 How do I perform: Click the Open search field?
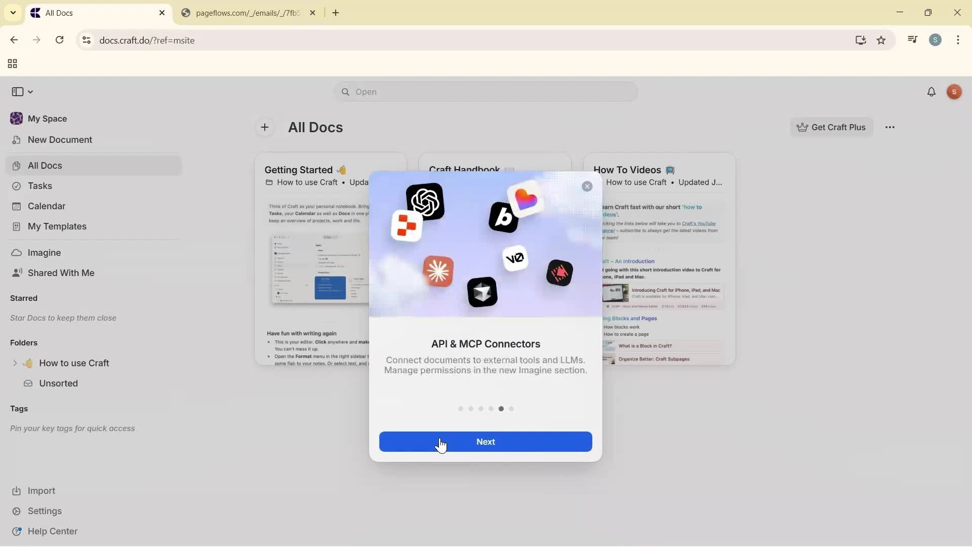(485, 92)
